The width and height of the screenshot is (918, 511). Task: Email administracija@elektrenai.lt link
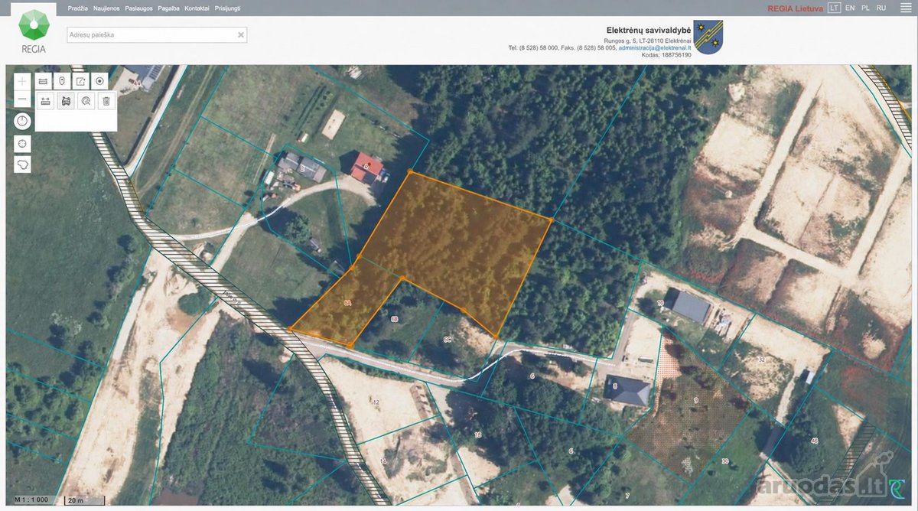[x=654, y=47]
